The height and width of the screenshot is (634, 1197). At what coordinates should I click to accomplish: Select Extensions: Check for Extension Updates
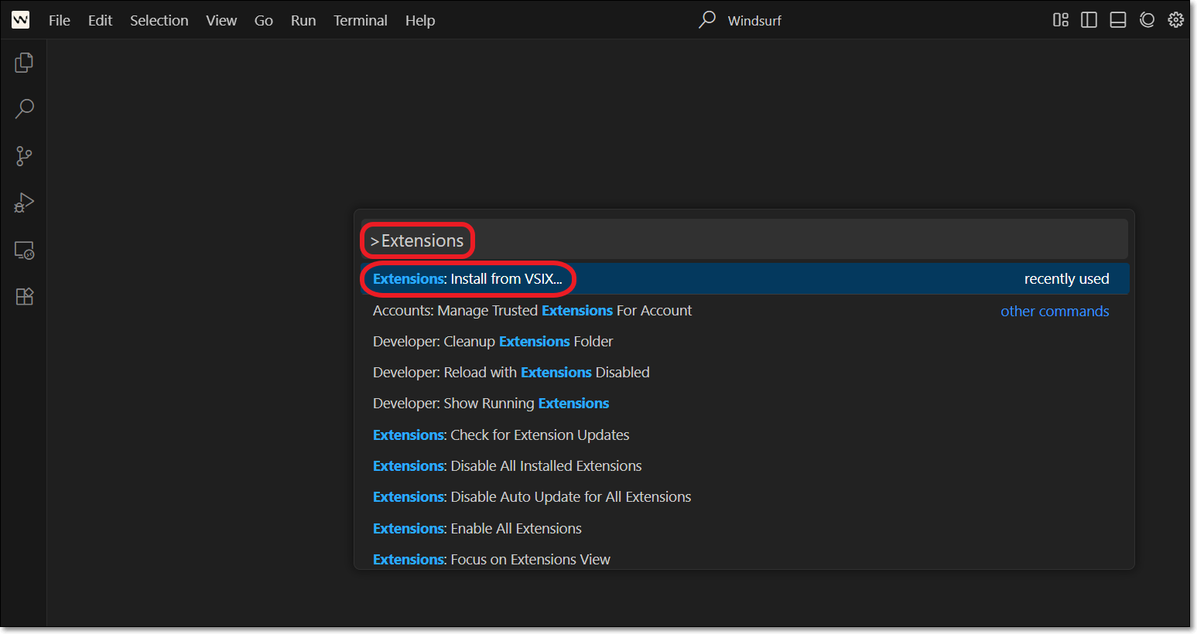744,435
